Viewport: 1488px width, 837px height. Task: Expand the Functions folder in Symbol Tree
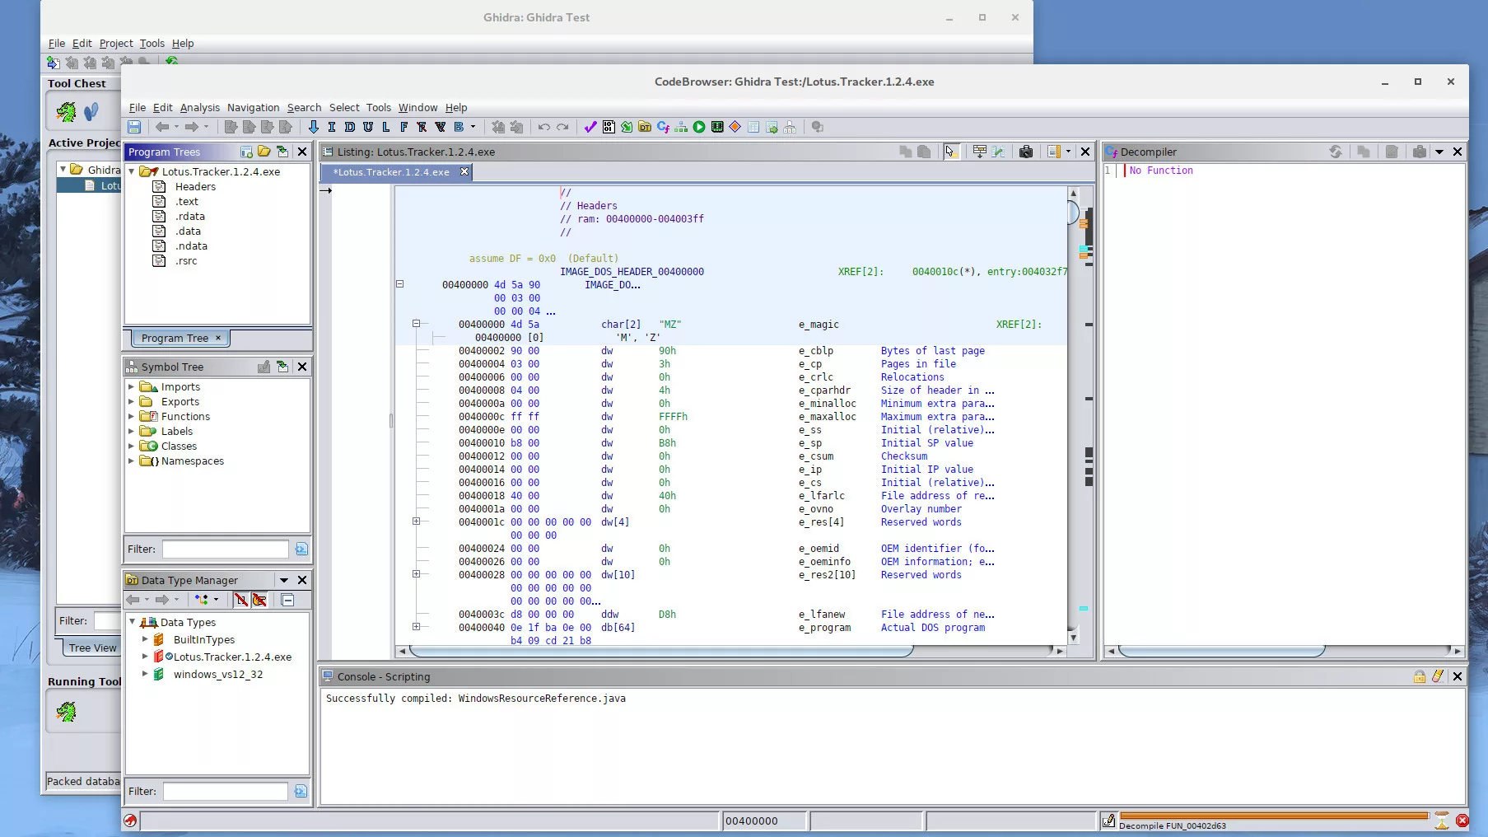131,416
